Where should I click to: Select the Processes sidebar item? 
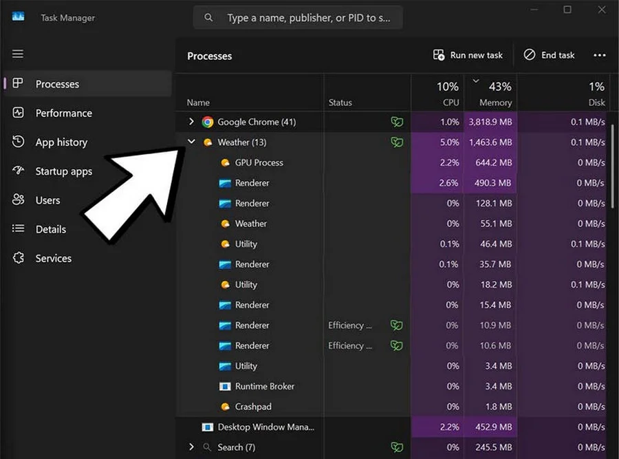[x=89, y=84]
